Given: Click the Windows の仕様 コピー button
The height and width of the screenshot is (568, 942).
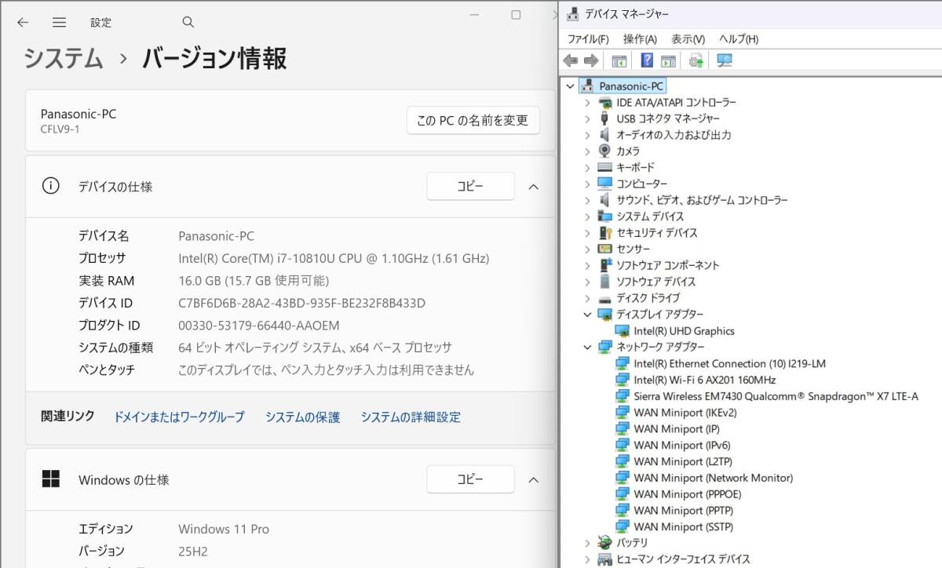Looking at the screenshot, I should 469,479.
